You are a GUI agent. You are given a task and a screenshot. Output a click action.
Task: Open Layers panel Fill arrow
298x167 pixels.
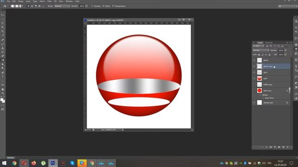click(x=285, y=55)
